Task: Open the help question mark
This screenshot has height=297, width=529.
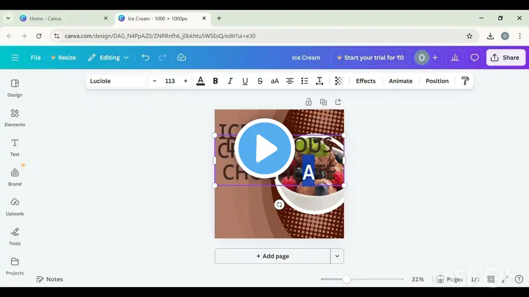Action: click(519, 279)
